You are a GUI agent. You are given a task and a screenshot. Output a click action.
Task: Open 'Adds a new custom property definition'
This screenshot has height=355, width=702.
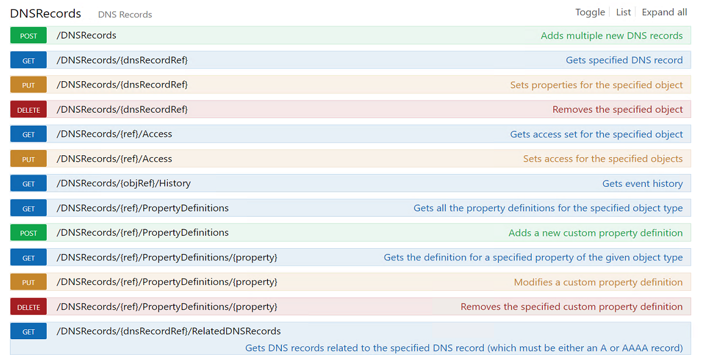coord(595,233)
